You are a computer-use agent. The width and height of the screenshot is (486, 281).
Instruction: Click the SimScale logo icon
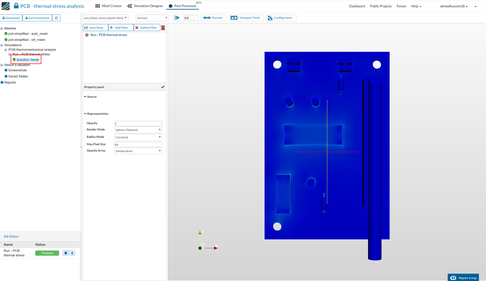(x=6, y=6)
